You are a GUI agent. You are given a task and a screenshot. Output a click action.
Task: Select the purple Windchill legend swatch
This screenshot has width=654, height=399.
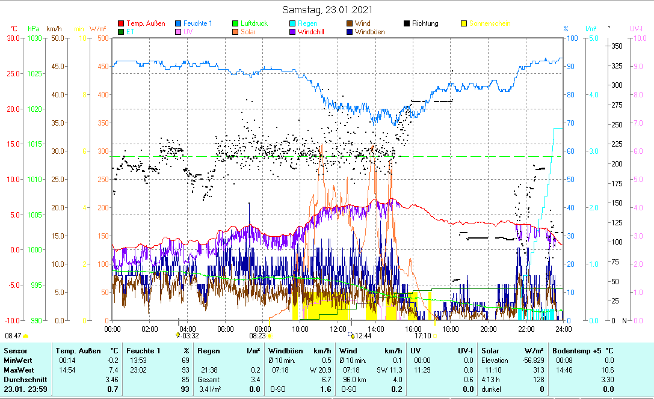292,32
